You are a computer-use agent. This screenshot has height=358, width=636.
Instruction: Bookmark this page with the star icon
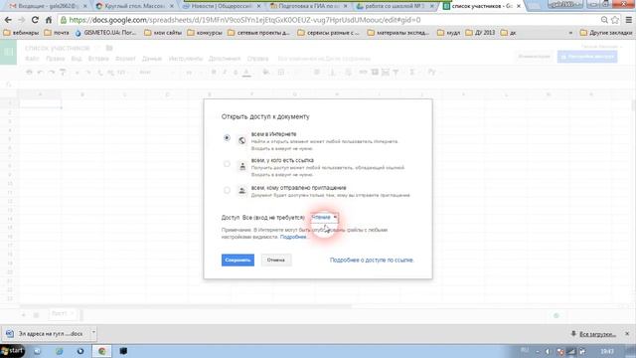point(615,20)
